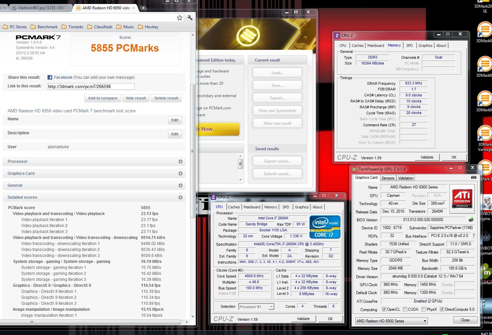Click the GPU-Z BIOS save chip icon
This screenshot has width=492, height=335.
tap(471, 220)
